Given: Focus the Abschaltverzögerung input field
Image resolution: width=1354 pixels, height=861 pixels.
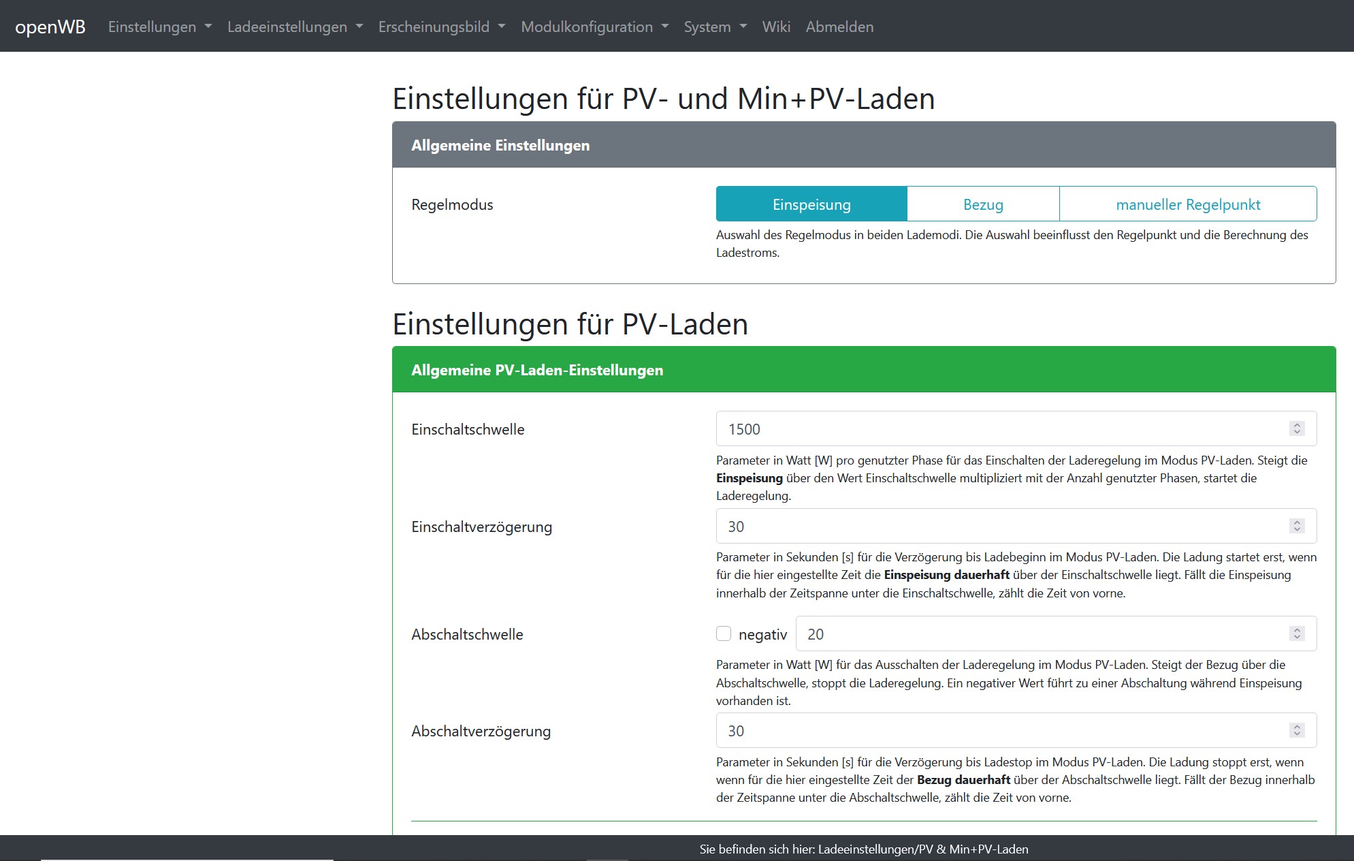Looking at the screenshot, I should click(1001, 731).
